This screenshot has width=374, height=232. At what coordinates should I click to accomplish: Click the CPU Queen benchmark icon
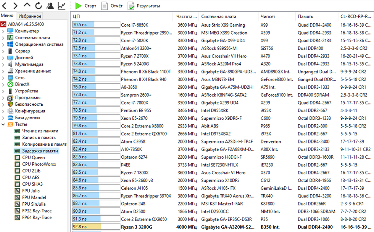pyautogui.click(x=17, y=157)
